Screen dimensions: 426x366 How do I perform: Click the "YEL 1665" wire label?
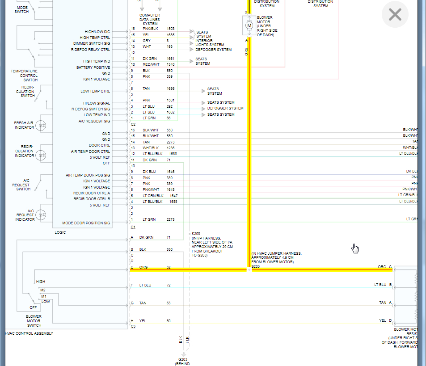pos(158,35)
